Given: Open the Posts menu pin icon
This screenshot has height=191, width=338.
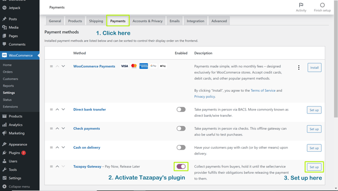Looking at the screenshot, I should 4,19.
